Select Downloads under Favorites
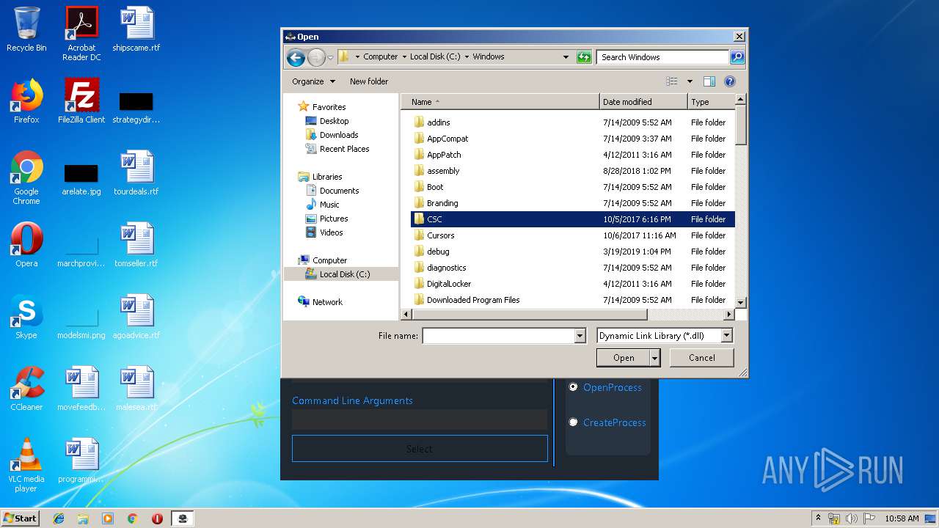 coord(338,135)
